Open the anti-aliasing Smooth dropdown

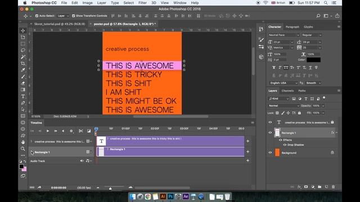(313, 83)
